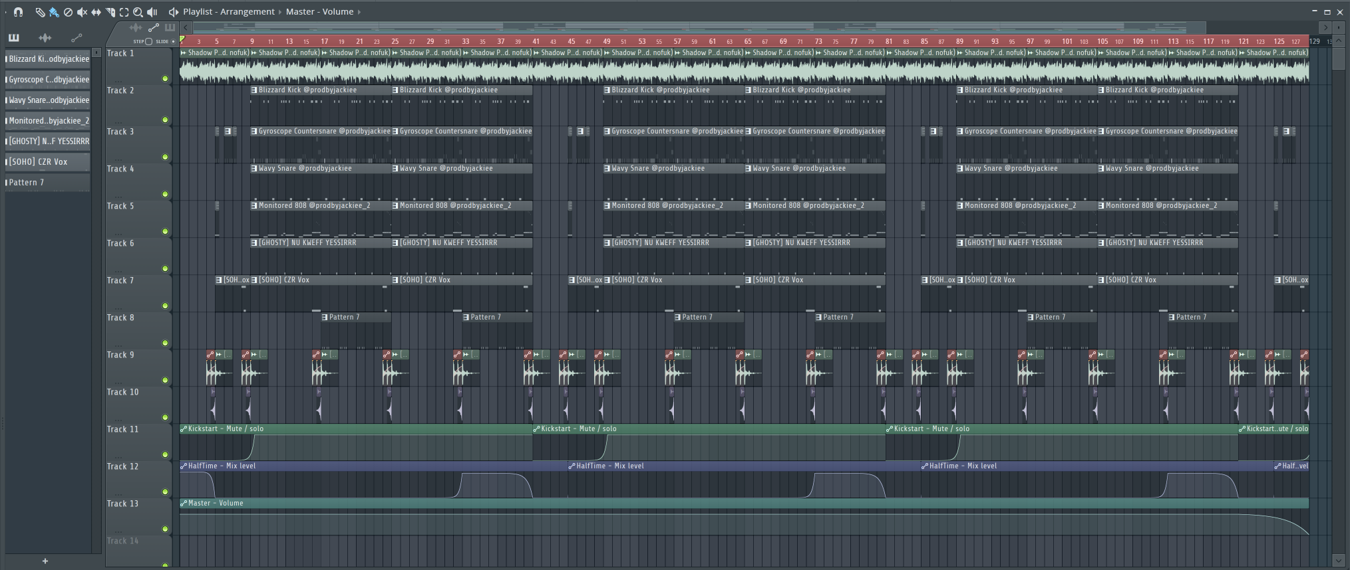
Task: Select Gyroscope Countersnare pattern in the picker
Action: [x=47, y=80]
